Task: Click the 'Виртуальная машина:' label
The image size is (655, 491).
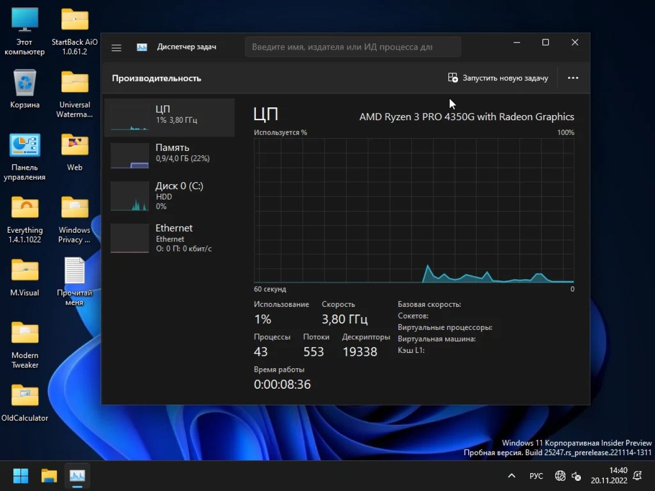Action: click(436, 339)
